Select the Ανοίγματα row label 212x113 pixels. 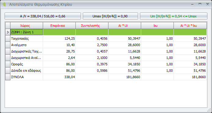27,45
